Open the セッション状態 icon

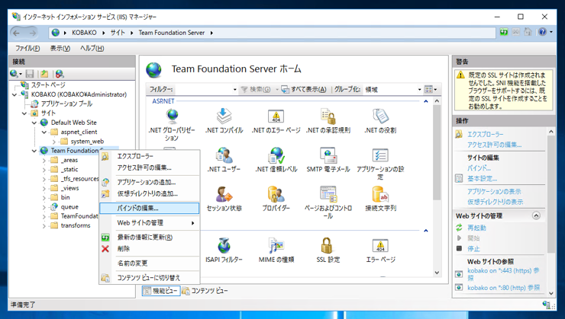[224, 198]
